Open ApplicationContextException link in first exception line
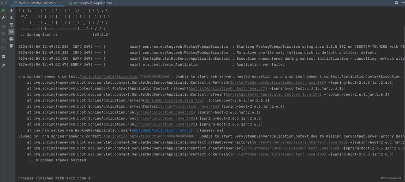This screenshot has width=405, height=182. 109,76
